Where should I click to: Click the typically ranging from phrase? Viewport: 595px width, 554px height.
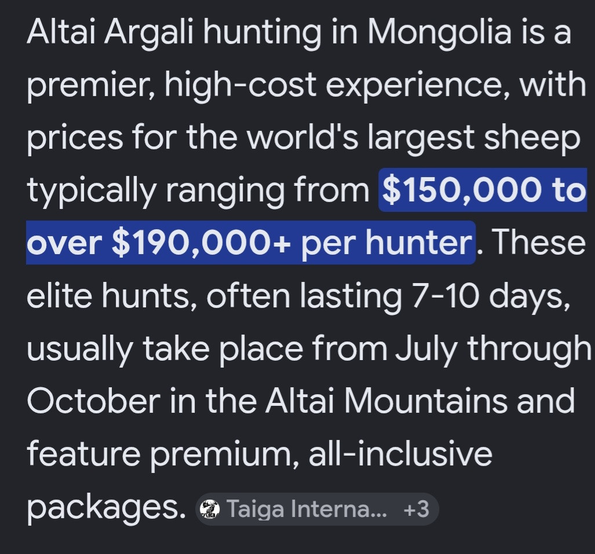[x=198, y=190]
